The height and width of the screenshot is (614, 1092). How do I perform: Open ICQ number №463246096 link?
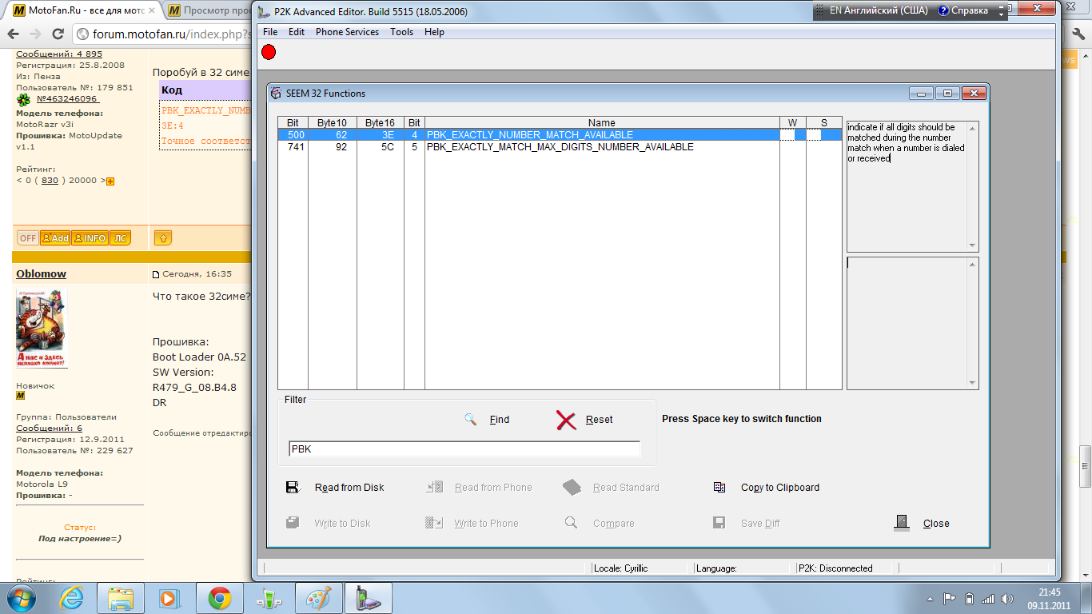(67, 99)
